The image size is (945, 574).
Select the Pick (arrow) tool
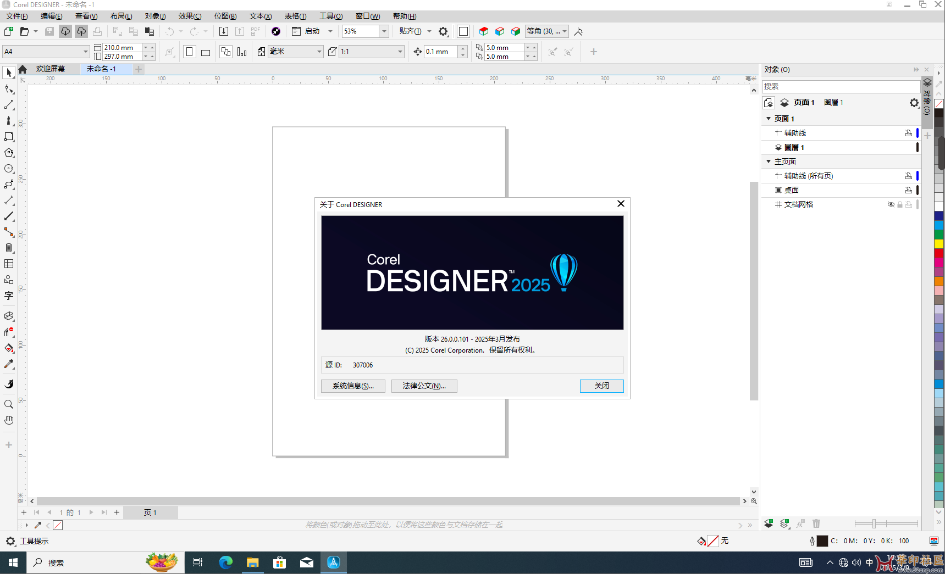(9, 73)
